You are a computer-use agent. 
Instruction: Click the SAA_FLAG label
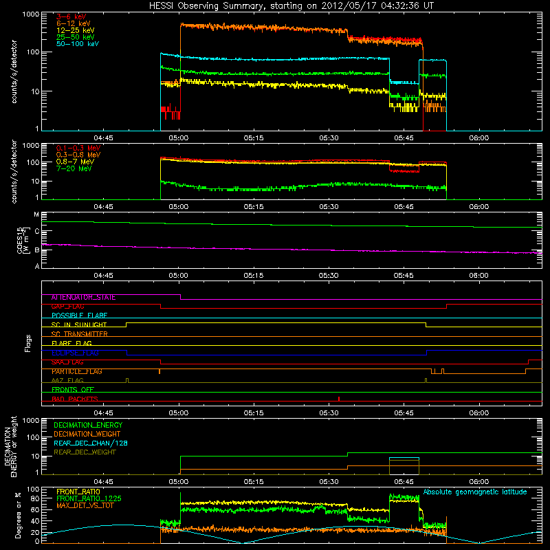(67, 362)
